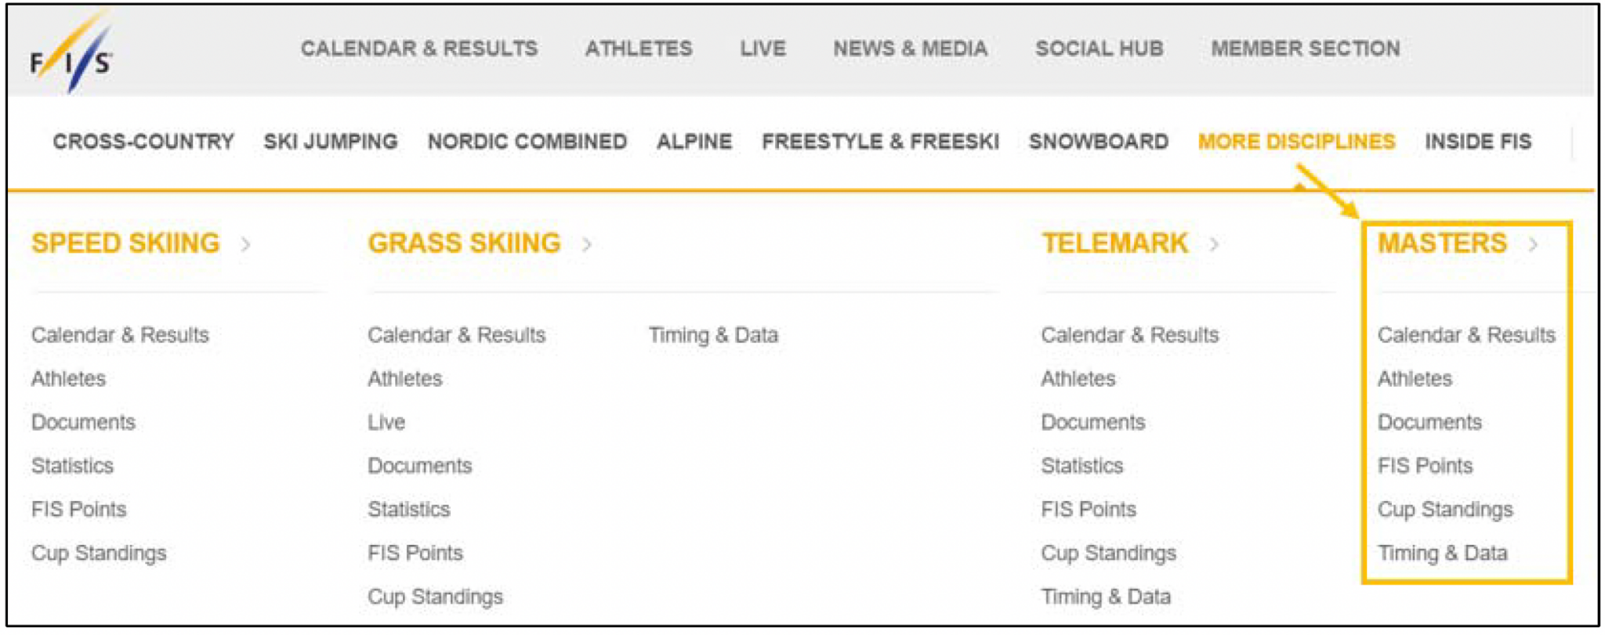Open the Snowboard discipline page
Viewport: 1605px width, 635px height.
coord(1100,141)
